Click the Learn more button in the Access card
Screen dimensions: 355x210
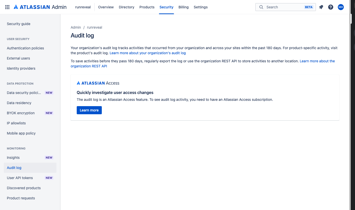[89, 110]
